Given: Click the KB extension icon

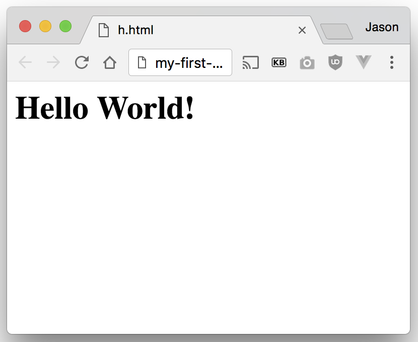Looking at the screenshot, I should (x=278, y=62).
